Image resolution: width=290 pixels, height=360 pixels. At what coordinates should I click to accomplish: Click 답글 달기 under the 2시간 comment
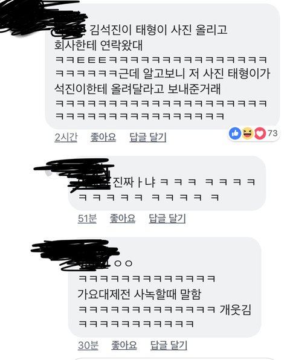[x=148, y=137]
